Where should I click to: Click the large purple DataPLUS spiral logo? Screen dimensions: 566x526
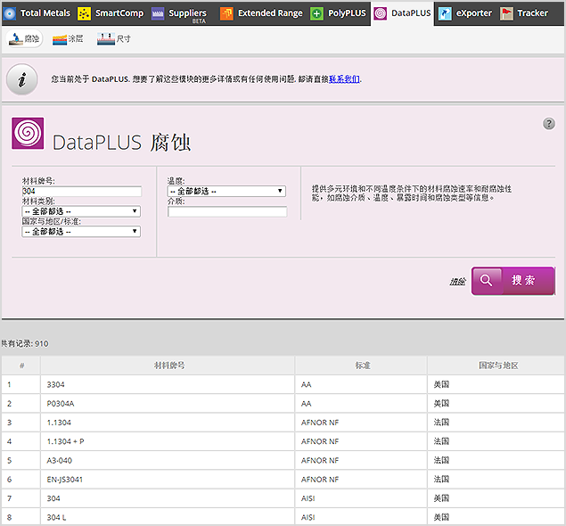(28, 133)
